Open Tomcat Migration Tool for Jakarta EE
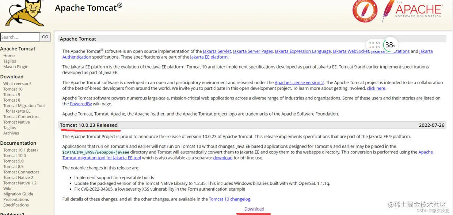453x215 pixels. point(24,108)
